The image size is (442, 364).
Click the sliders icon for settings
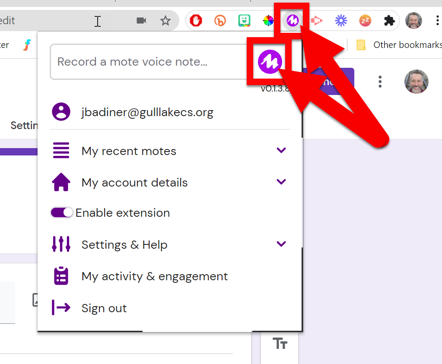pos(61,244)
